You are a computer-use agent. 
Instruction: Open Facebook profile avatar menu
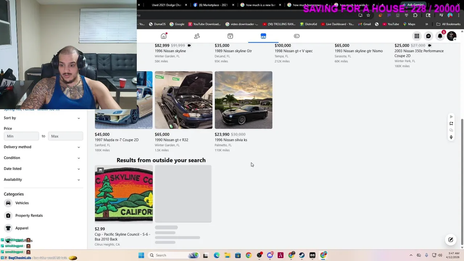[451, 36]
